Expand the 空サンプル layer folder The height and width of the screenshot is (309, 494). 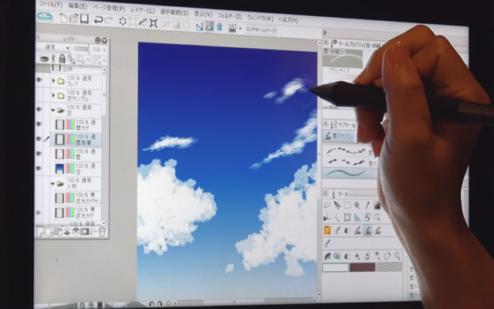tap(52, 96)
